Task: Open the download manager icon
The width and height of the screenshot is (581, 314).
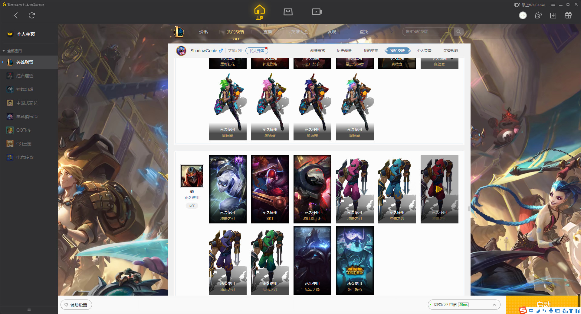Action: [x=553, y=15]
